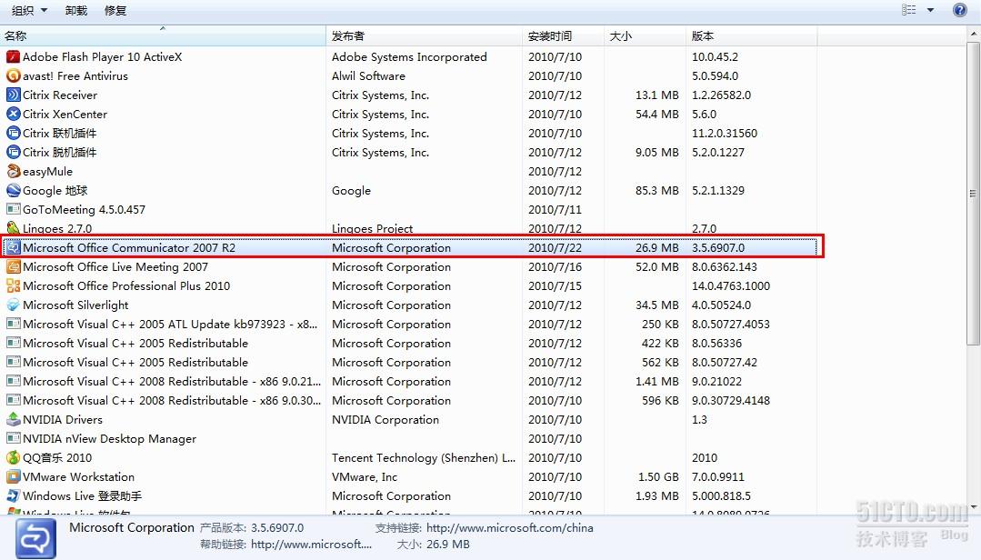This screenshot has height=560, width=981.
Task: Click the Office Professional Plus 2010 icon
Action: tap(13, 286)
